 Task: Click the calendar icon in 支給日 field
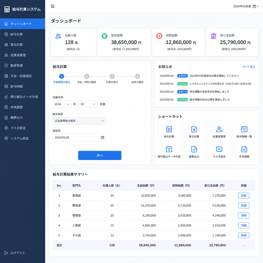(102, 138)
